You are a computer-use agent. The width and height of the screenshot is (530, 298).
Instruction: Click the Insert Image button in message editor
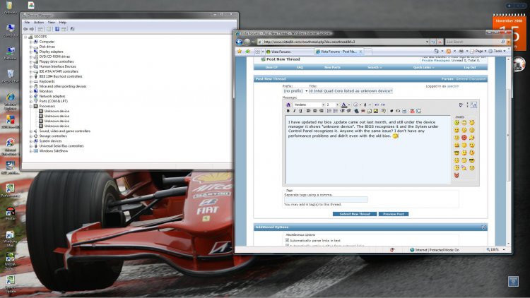[376, 111]
